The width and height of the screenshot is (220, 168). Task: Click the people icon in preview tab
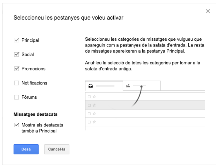coord(128,86)
